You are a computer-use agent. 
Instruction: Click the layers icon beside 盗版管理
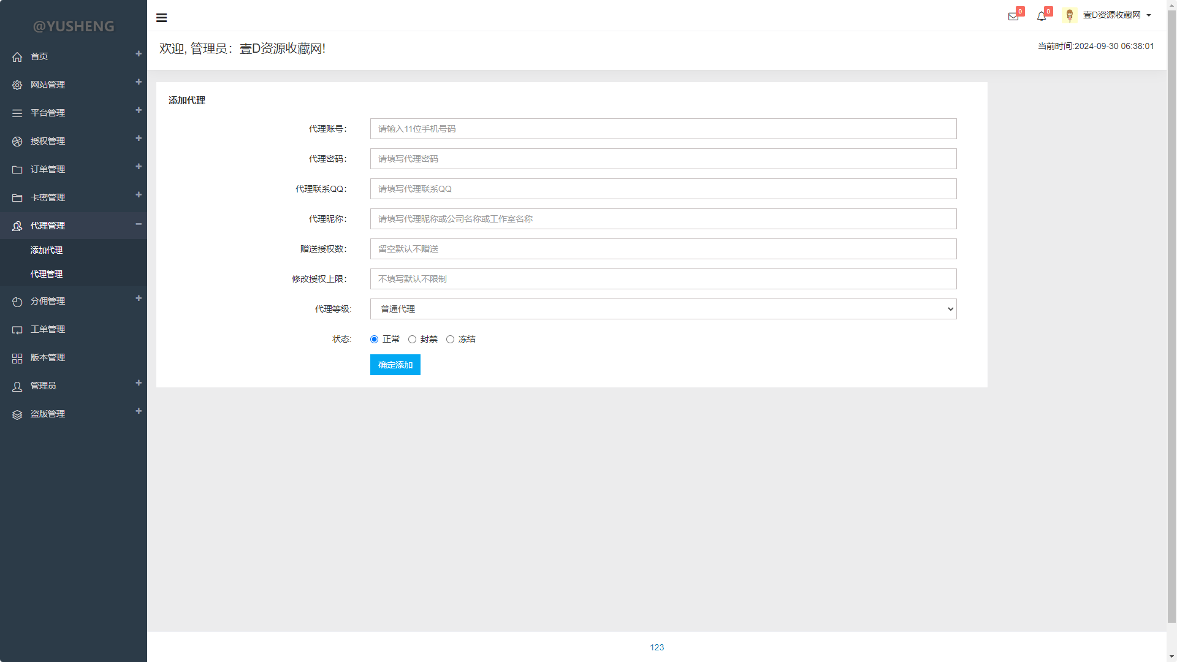click(17, 414)
